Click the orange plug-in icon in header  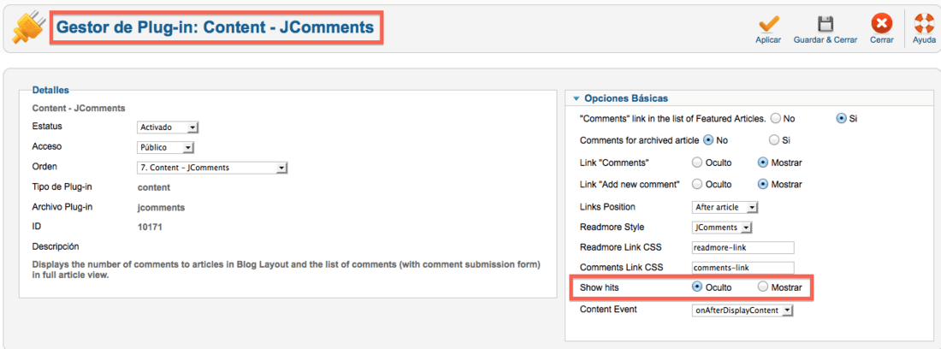pyautogui.click(x=27, y=28)
